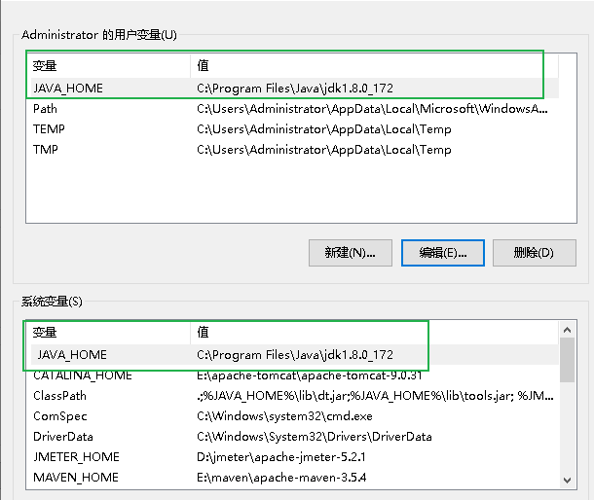Select the JMETER_HOME system variable
This screenshot has width=594, height=500.
click(294, 457)
